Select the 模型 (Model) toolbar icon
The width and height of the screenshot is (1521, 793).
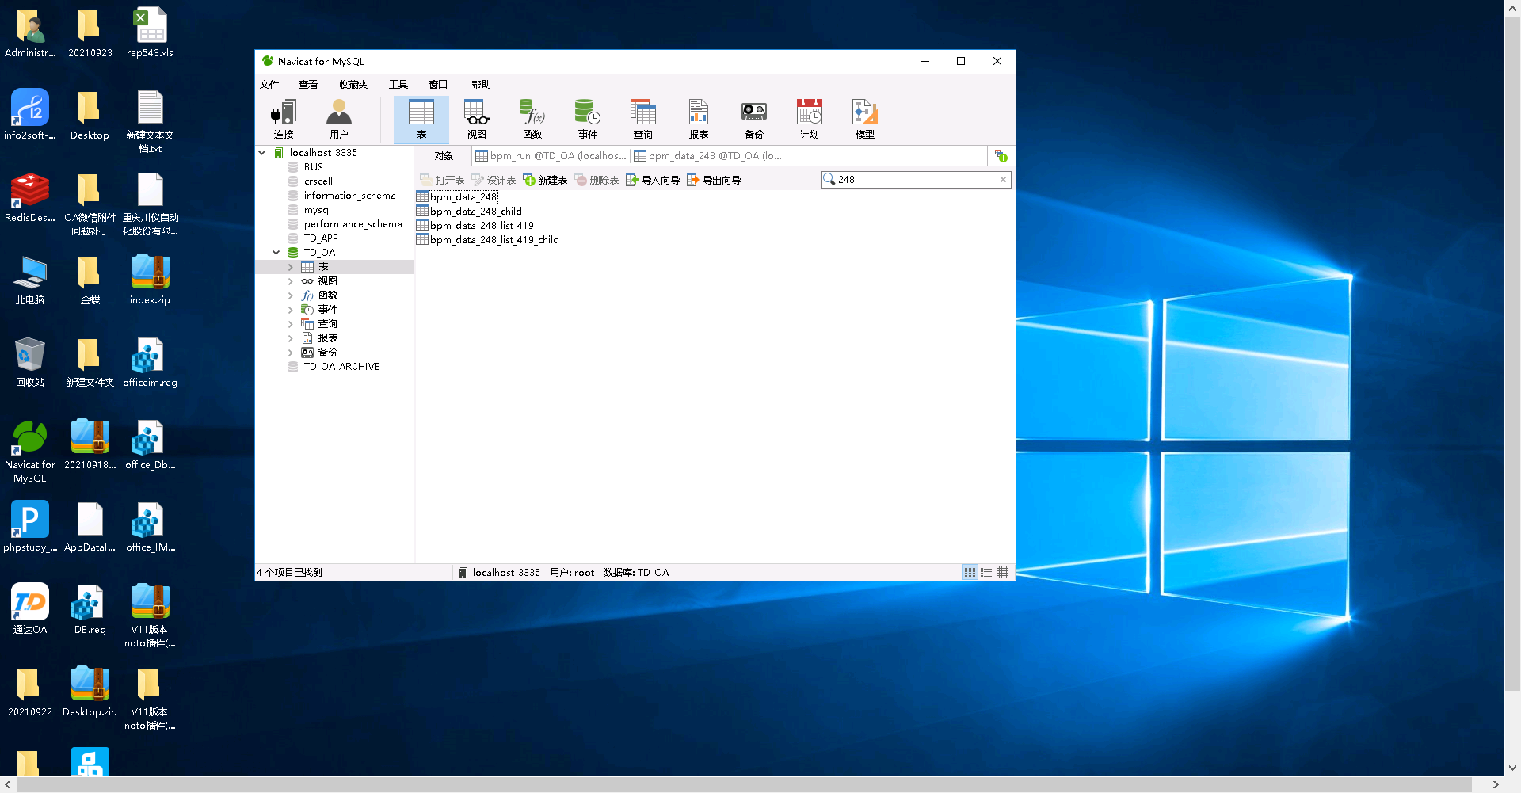864,119
